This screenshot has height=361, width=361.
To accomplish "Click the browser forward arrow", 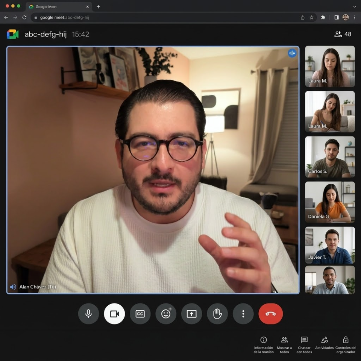I will (x=15, y=17).
